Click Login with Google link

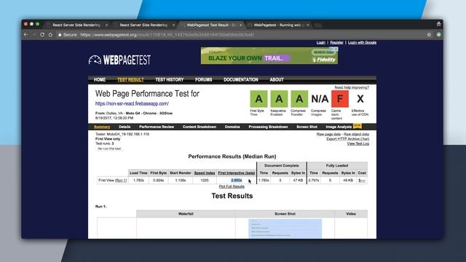362,42
